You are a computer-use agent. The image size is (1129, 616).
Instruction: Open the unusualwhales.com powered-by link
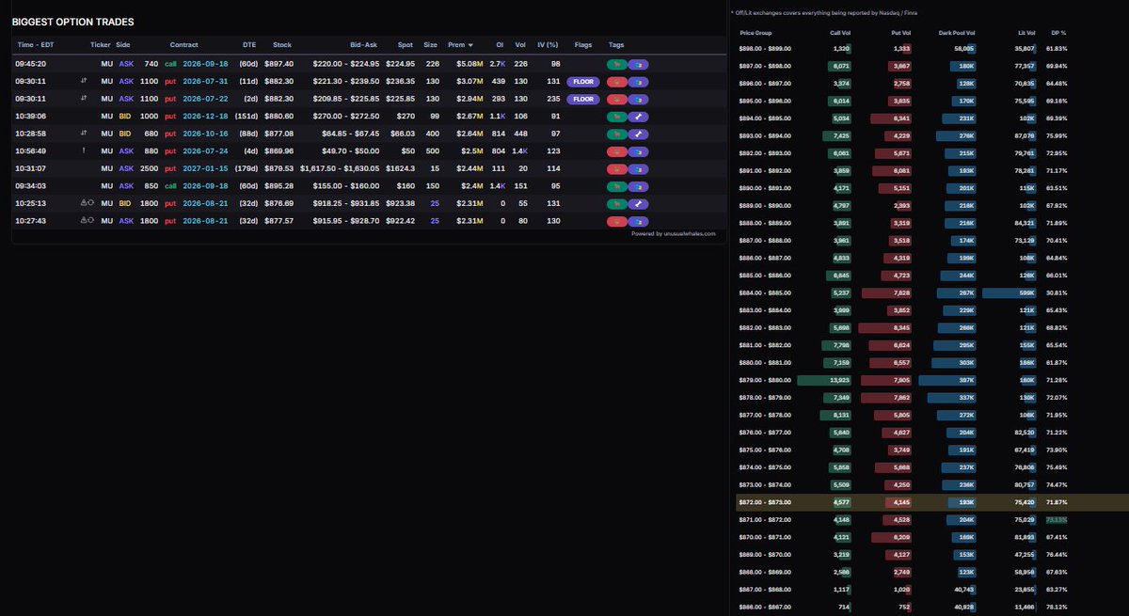(673, 234)
